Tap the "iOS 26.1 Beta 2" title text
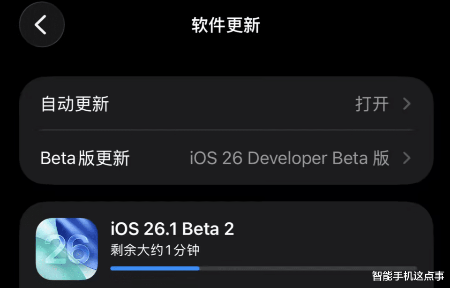The image size is (450, 288). point(172,228)
